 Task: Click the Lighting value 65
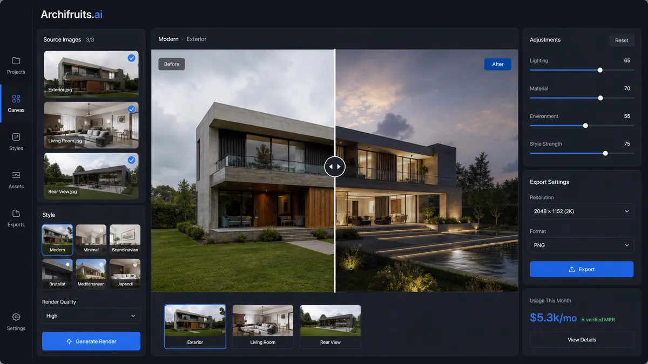(627, 60)
